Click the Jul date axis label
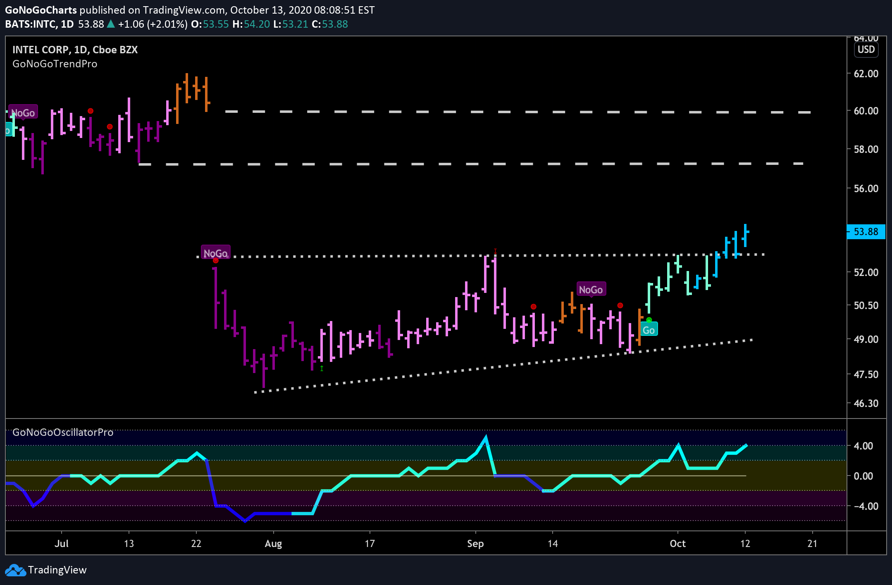 62,543
